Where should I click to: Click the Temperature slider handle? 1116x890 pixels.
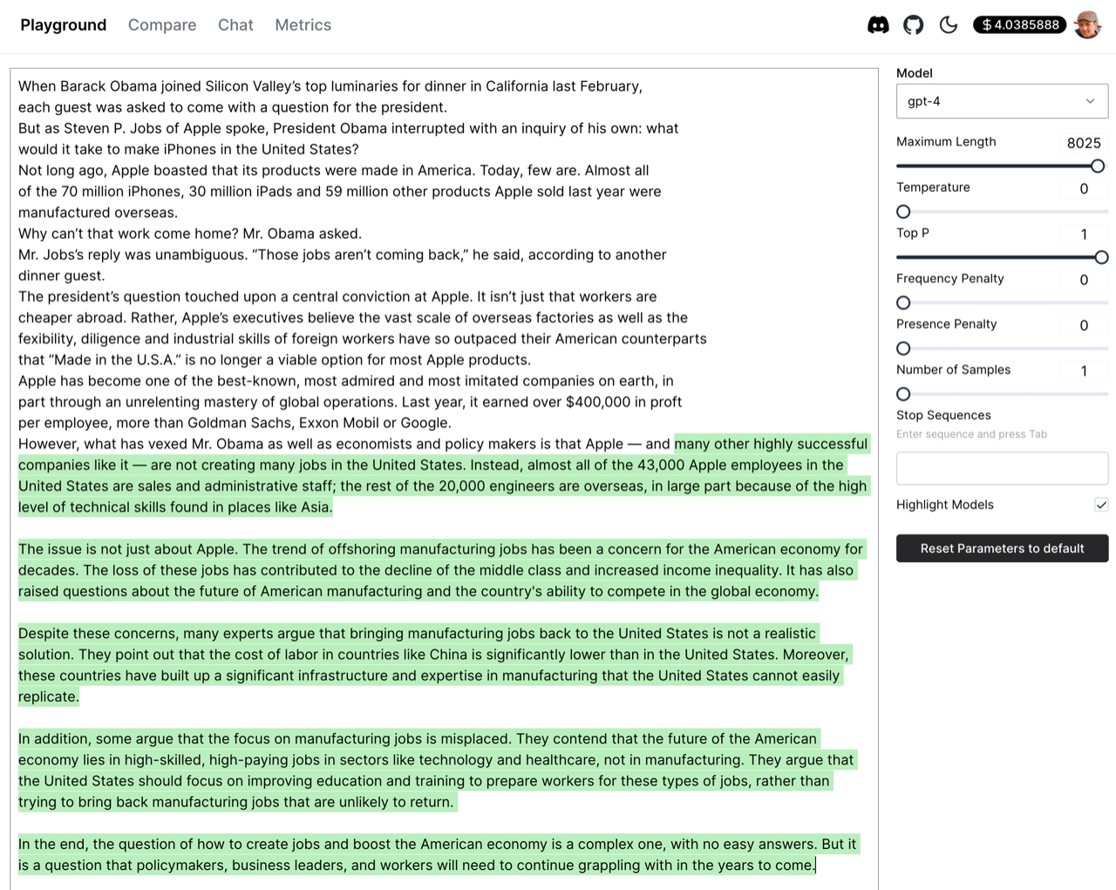click(x=903, y=212)
